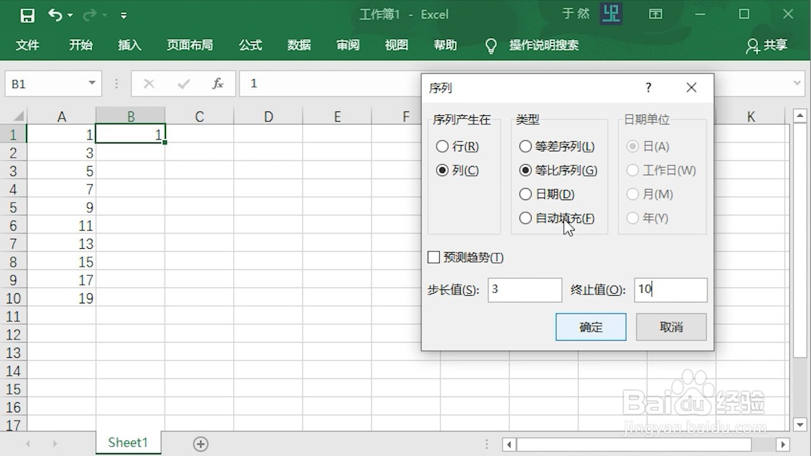Click the dialog help question mark
This screenshot has height=456, width=811.
tap(648, 88)
